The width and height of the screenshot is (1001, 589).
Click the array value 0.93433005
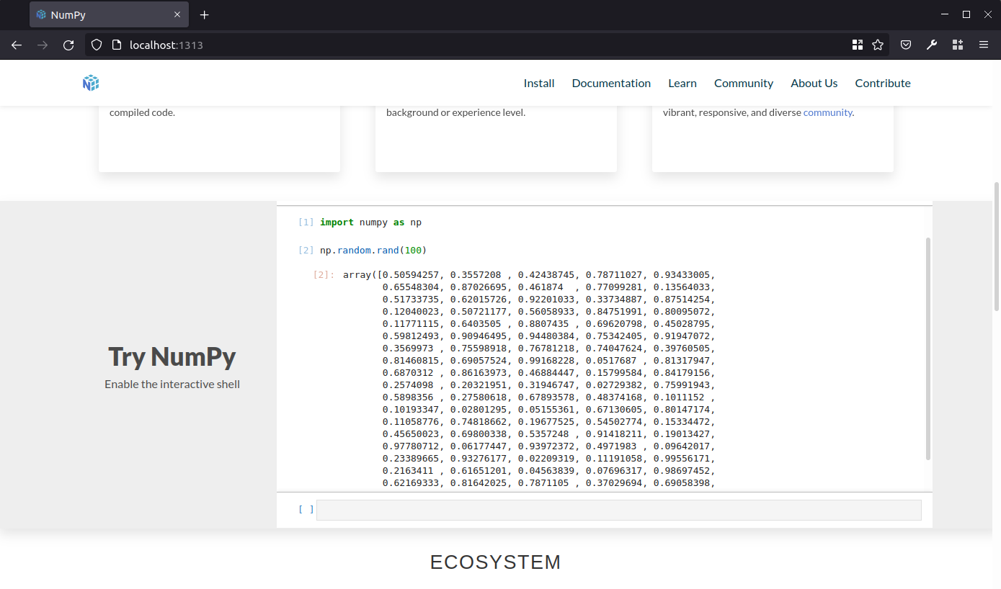click(x=682, y=274)
